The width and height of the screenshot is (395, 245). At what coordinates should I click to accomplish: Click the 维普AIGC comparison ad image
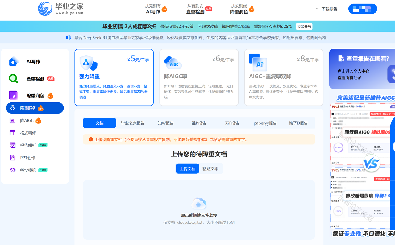tap(363, 166)
